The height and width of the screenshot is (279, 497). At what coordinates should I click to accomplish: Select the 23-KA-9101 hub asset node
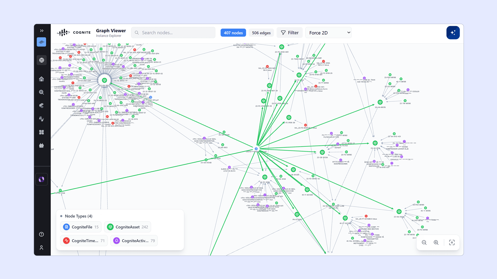tap(104, 80)
